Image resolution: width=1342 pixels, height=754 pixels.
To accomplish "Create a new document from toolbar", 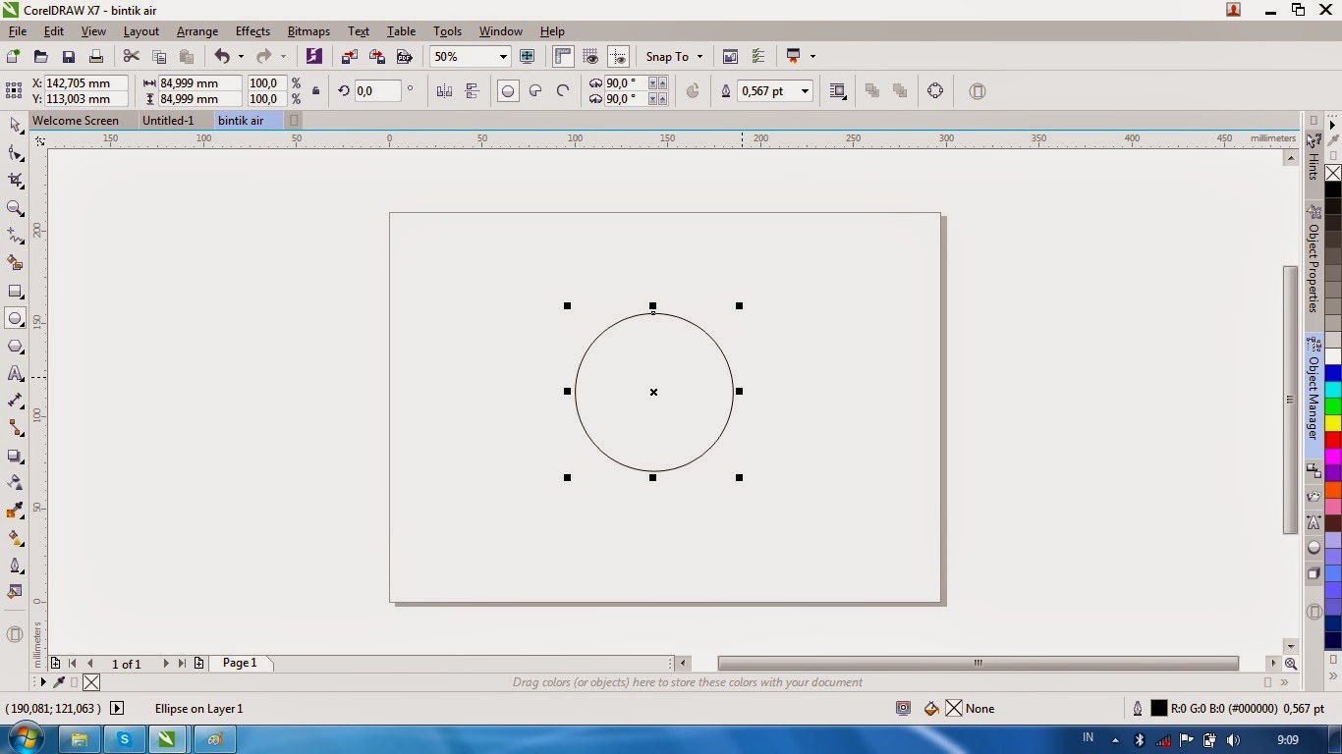I will click(x=13, y=57).
